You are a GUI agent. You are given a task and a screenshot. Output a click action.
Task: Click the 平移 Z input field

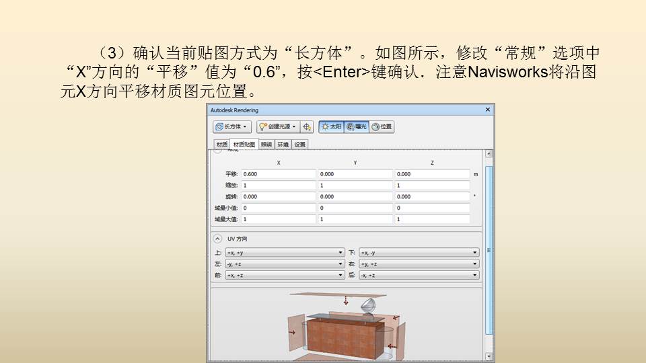[432, 174]
